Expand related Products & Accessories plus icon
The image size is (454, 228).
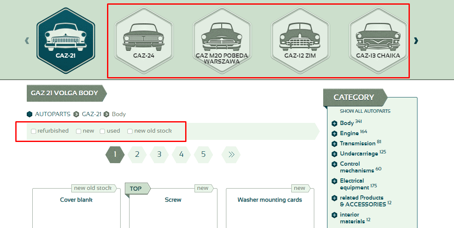click(334, 198)
